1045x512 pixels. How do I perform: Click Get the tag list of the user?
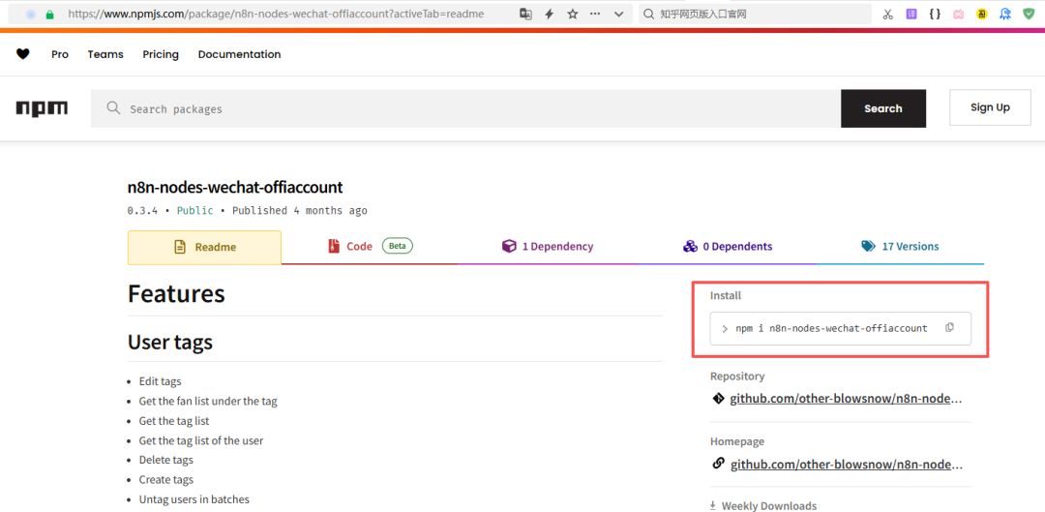tap(201, 440)
